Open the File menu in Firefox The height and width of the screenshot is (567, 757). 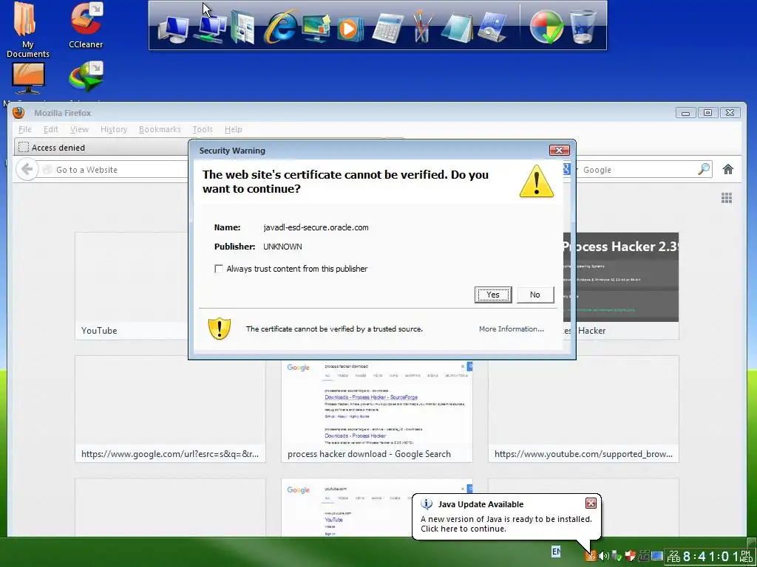[x=24, y=129]
